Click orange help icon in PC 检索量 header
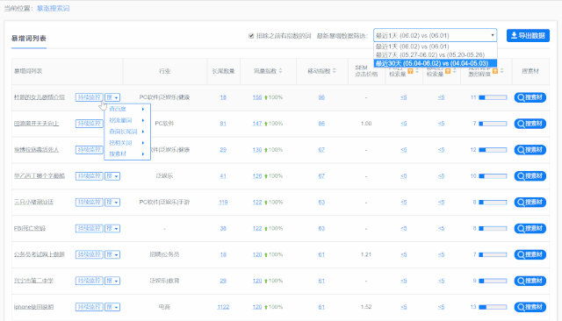This screenshot has height=321, width=562. [x=410, y=71]
